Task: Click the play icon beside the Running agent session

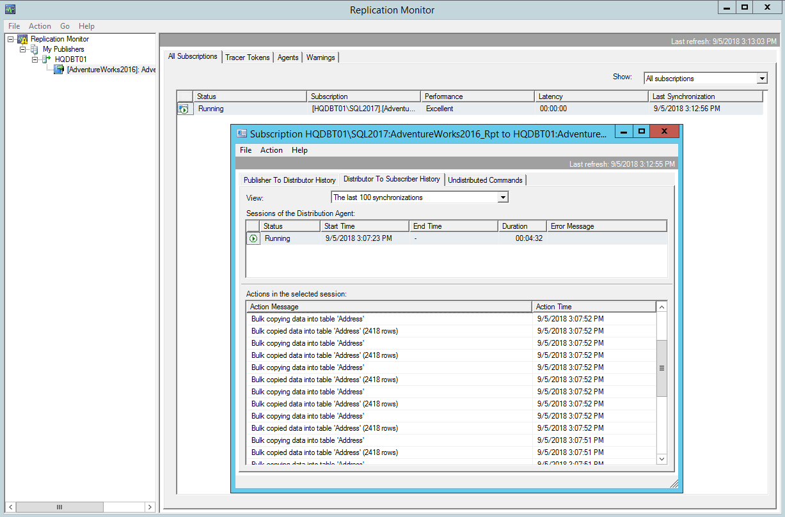Action: click(x=253, y=238)
